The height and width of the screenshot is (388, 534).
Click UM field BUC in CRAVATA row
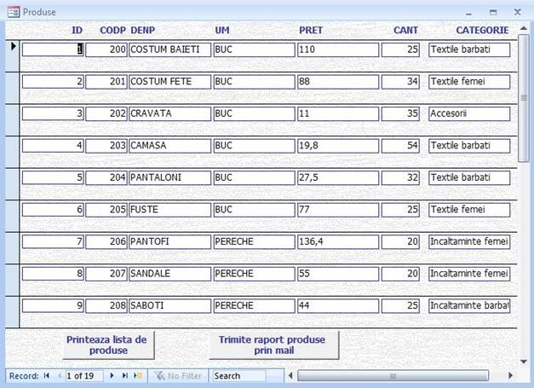(x=254, y=114)
